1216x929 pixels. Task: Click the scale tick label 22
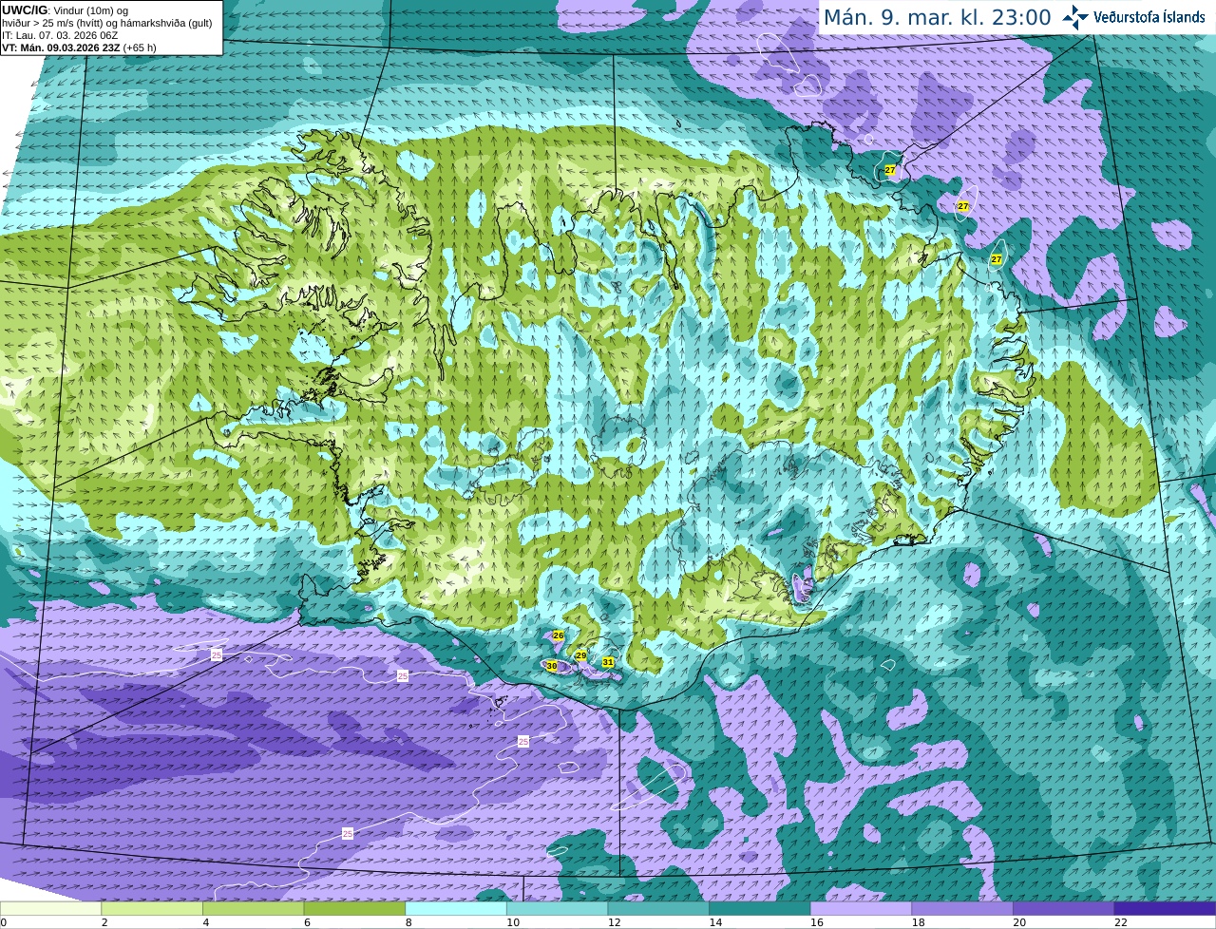coord(1120,922)
